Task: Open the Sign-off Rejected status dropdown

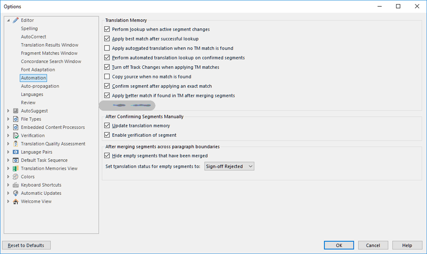Action: point(229,166)
